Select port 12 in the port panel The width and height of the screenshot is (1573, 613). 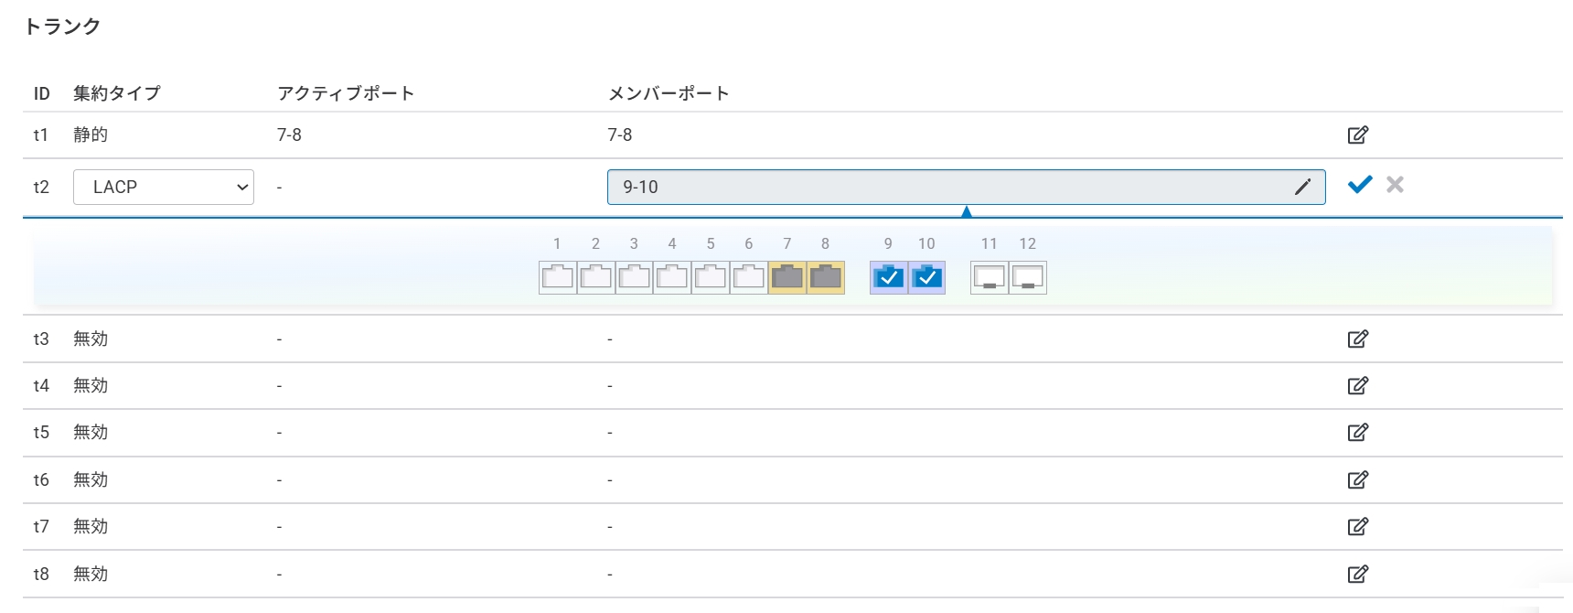point(1028,277)
